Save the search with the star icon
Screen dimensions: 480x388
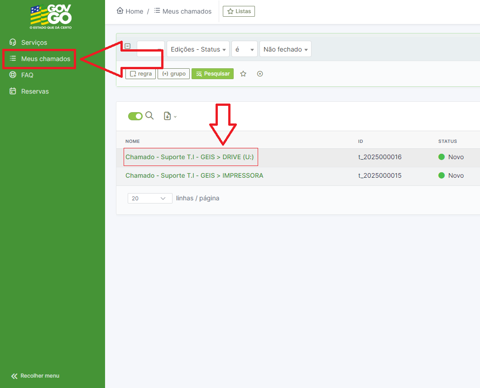[x=243, y=74]
